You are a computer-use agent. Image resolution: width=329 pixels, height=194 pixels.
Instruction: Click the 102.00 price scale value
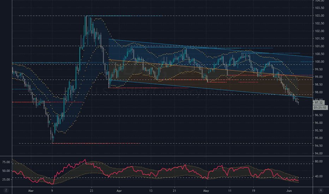(x=319, y=31)
